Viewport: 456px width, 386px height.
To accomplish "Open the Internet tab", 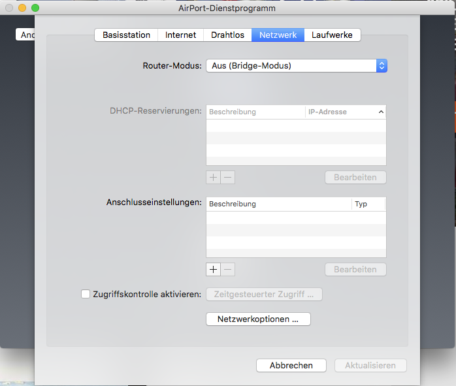I will click(180, 35).
